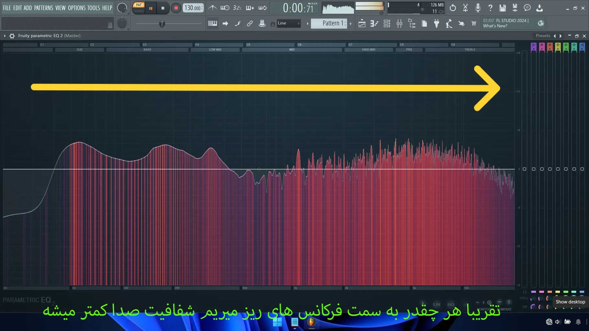Open the Playlist view icon
Viewport: 589px width, 331px height.
coord(362,23)
